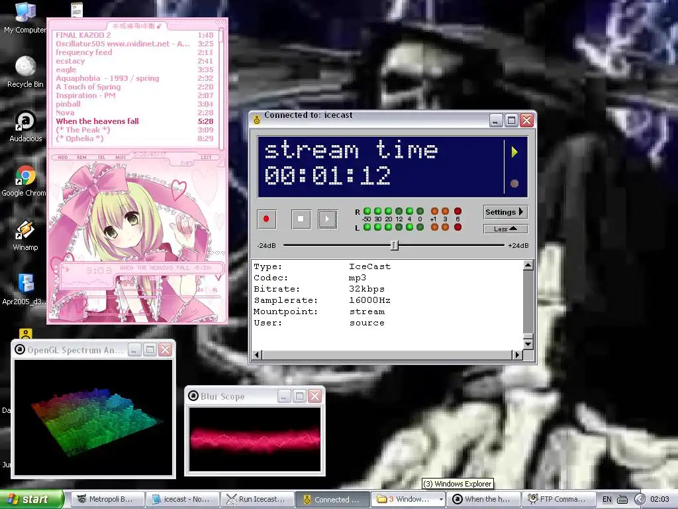Select 'Nova' track in playlist

[134, 113]
